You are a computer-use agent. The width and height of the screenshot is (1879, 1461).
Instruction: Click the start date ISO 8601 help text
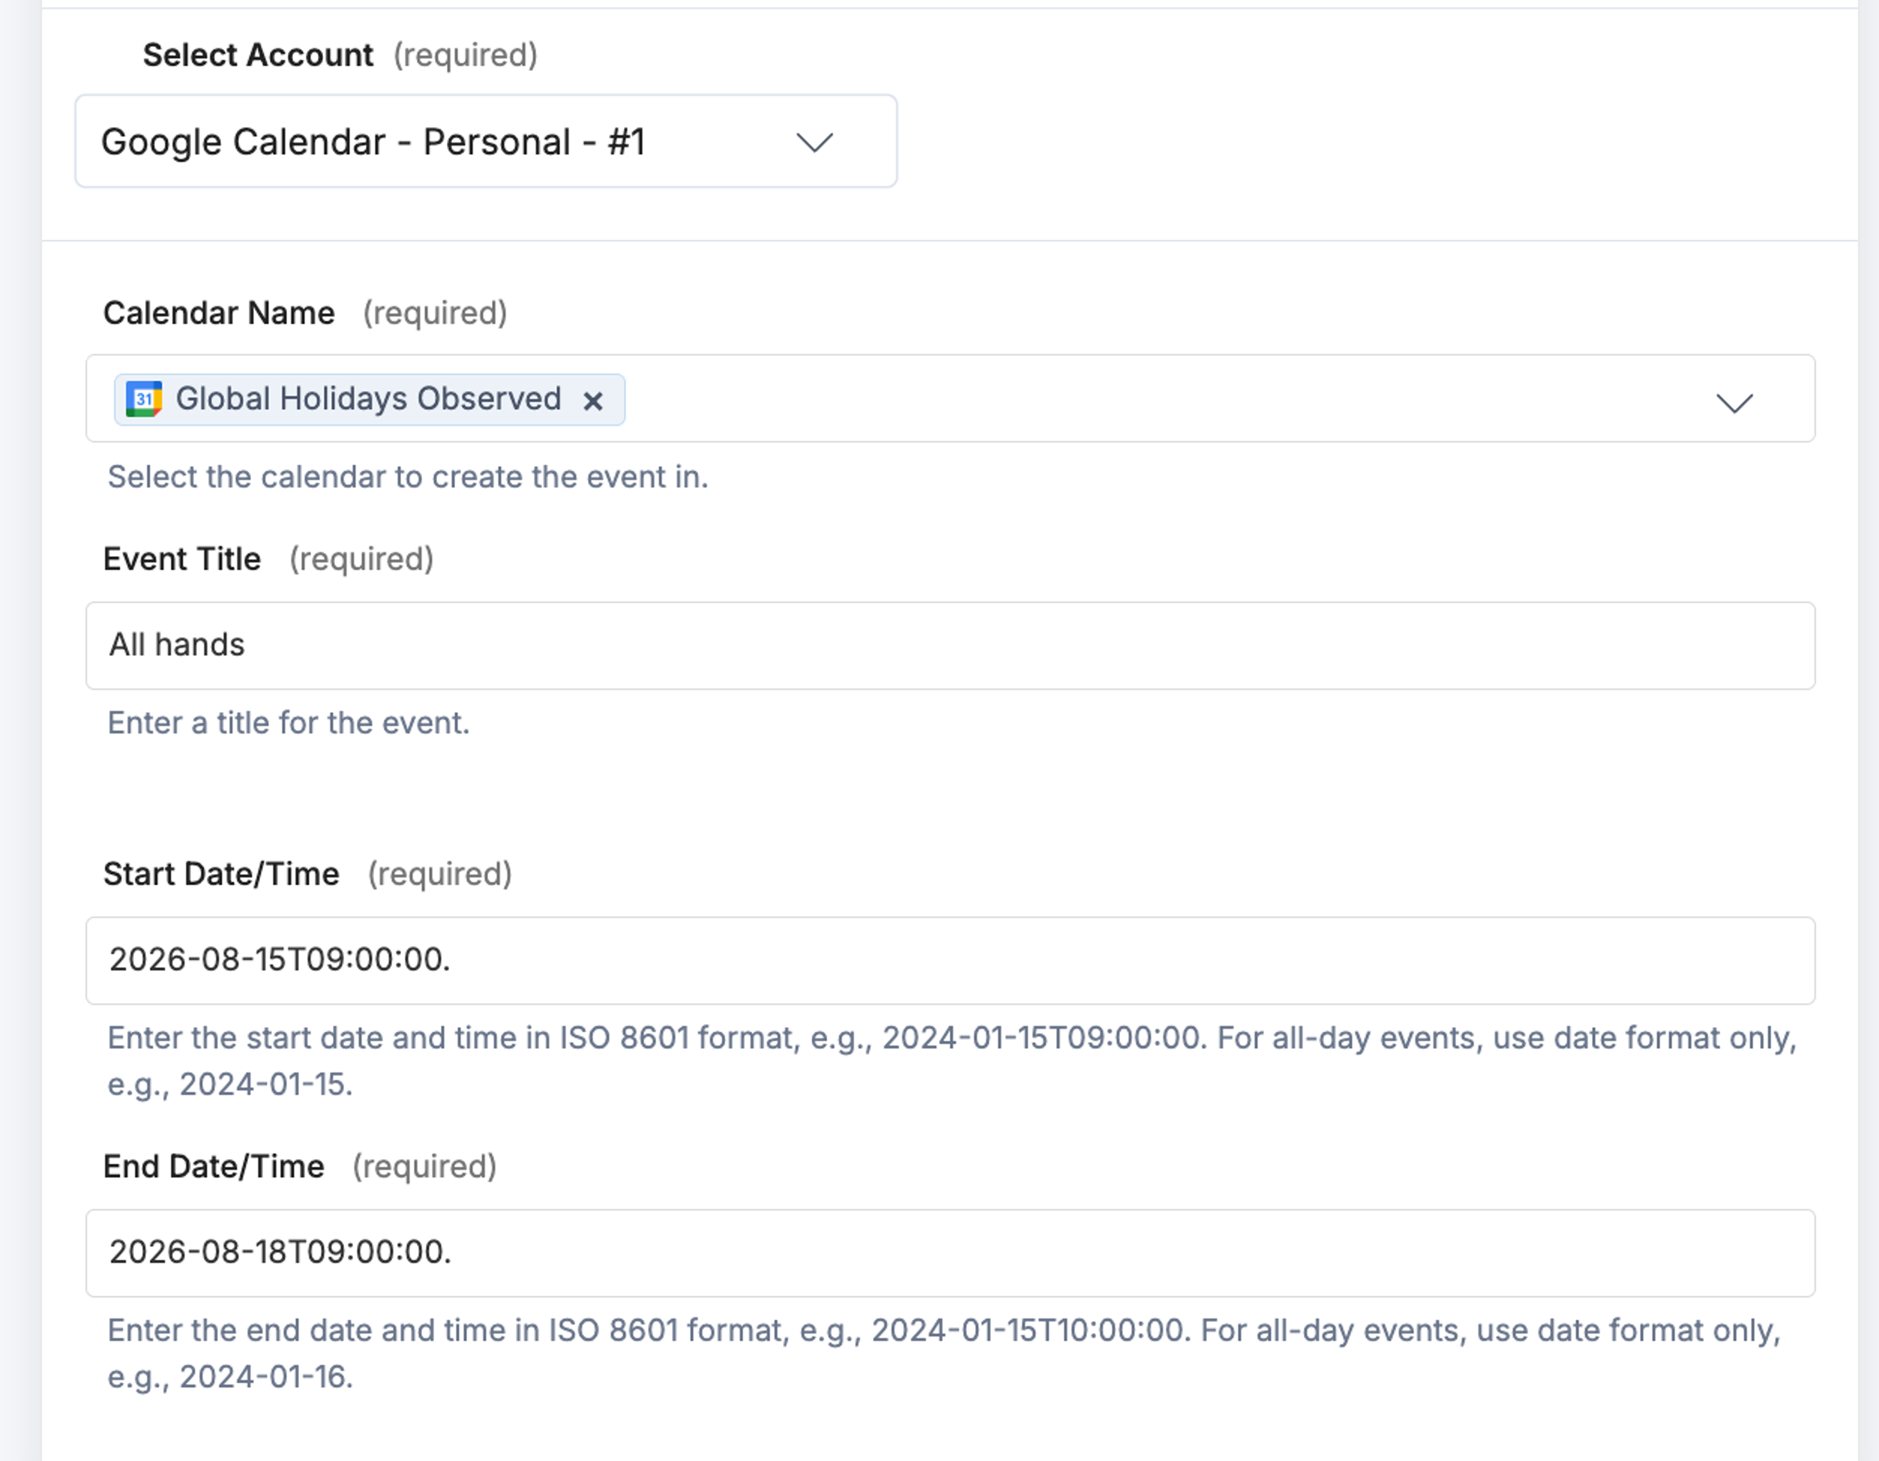(x=952, y=1061)
